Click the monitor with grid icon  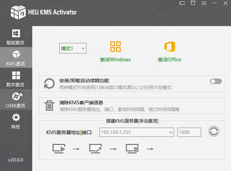pyautogui.click(x=132, y=148)
